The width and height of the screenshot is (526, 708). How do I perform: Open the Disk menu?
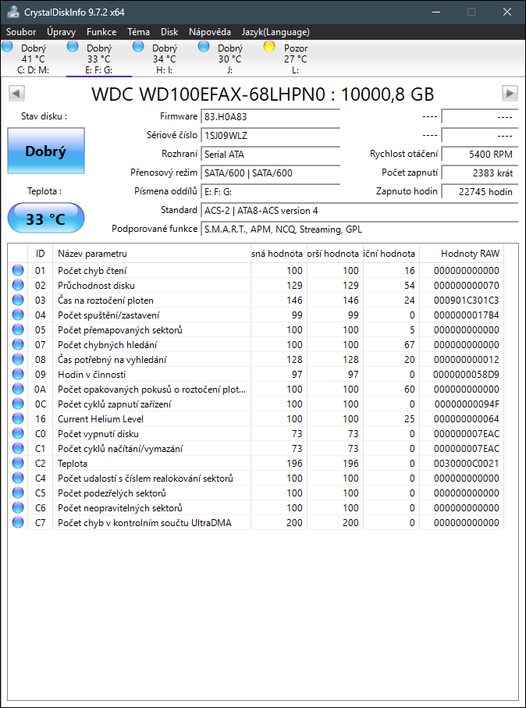tap(169, 32)
